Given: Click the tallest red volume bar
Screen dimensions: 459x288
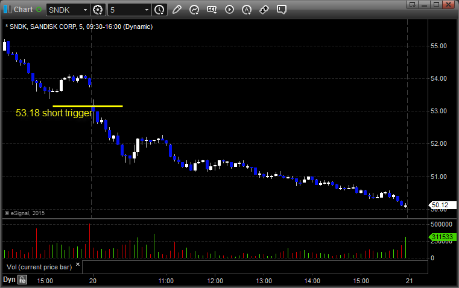Looking at the screenshot, I should [90, 241].
